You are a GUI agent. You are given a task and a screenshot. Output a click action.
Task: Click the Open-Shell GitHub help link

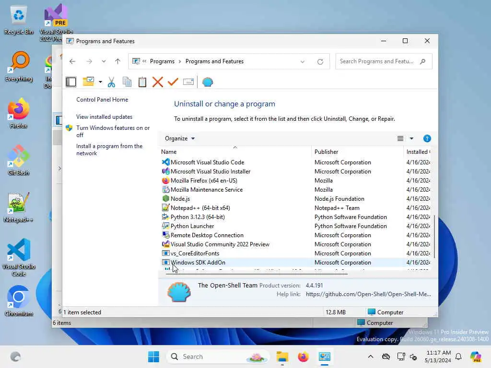[x=368, y=294]
